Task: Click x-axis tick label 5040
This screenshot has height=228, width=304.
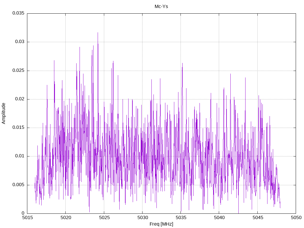Action: [219, 218]
